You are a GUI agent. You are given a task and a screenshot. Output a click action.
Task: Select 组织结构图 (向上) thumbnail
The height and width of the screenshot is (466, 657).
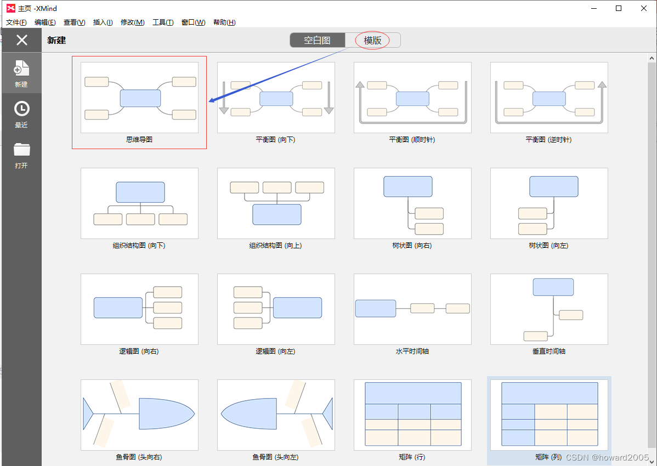[x=276, y=203]
